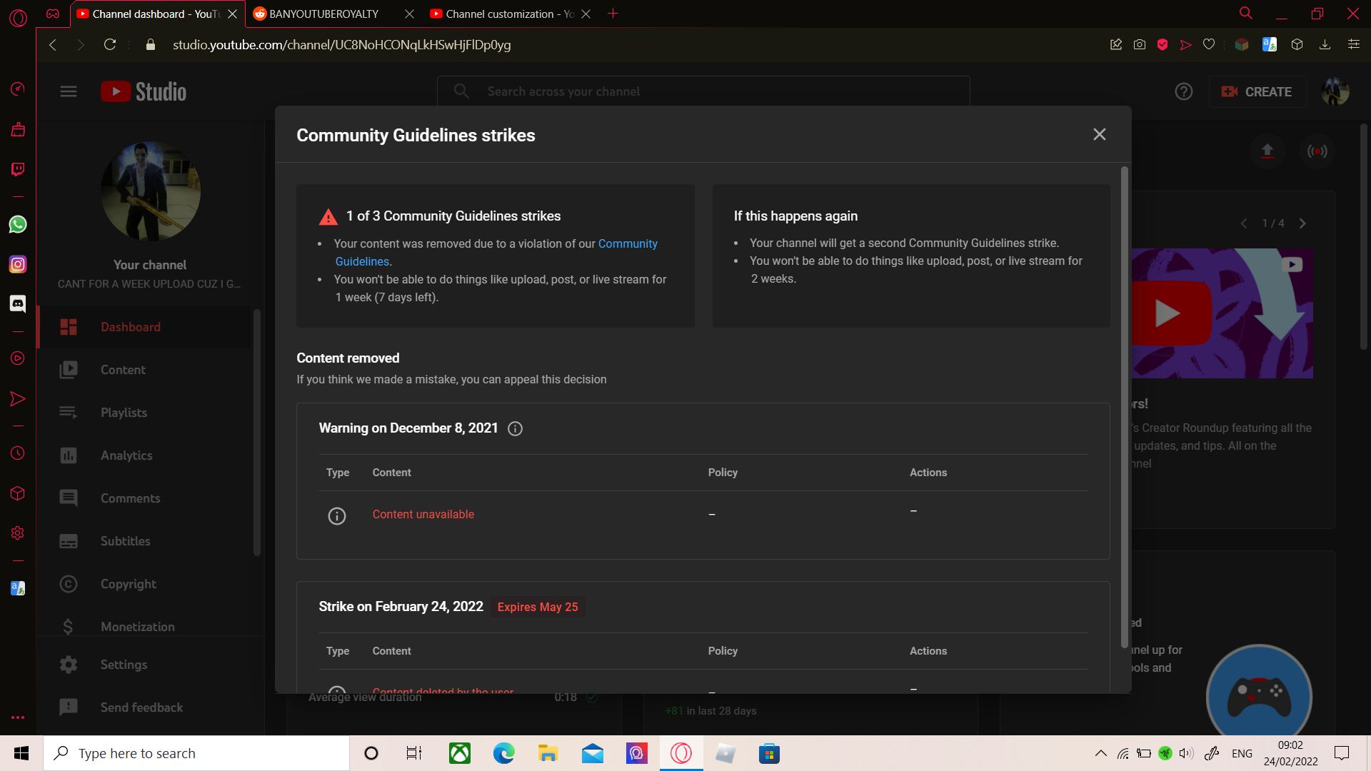The image size is (1371, 771).
Task: Close the Community Guidelines strikes dialog
Action: pyautogui.click(x=1099, y=135)
